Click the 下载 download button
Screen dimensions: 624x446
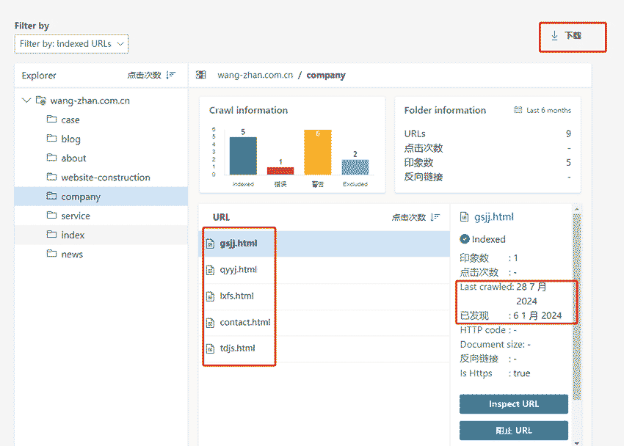coord(573,37)
